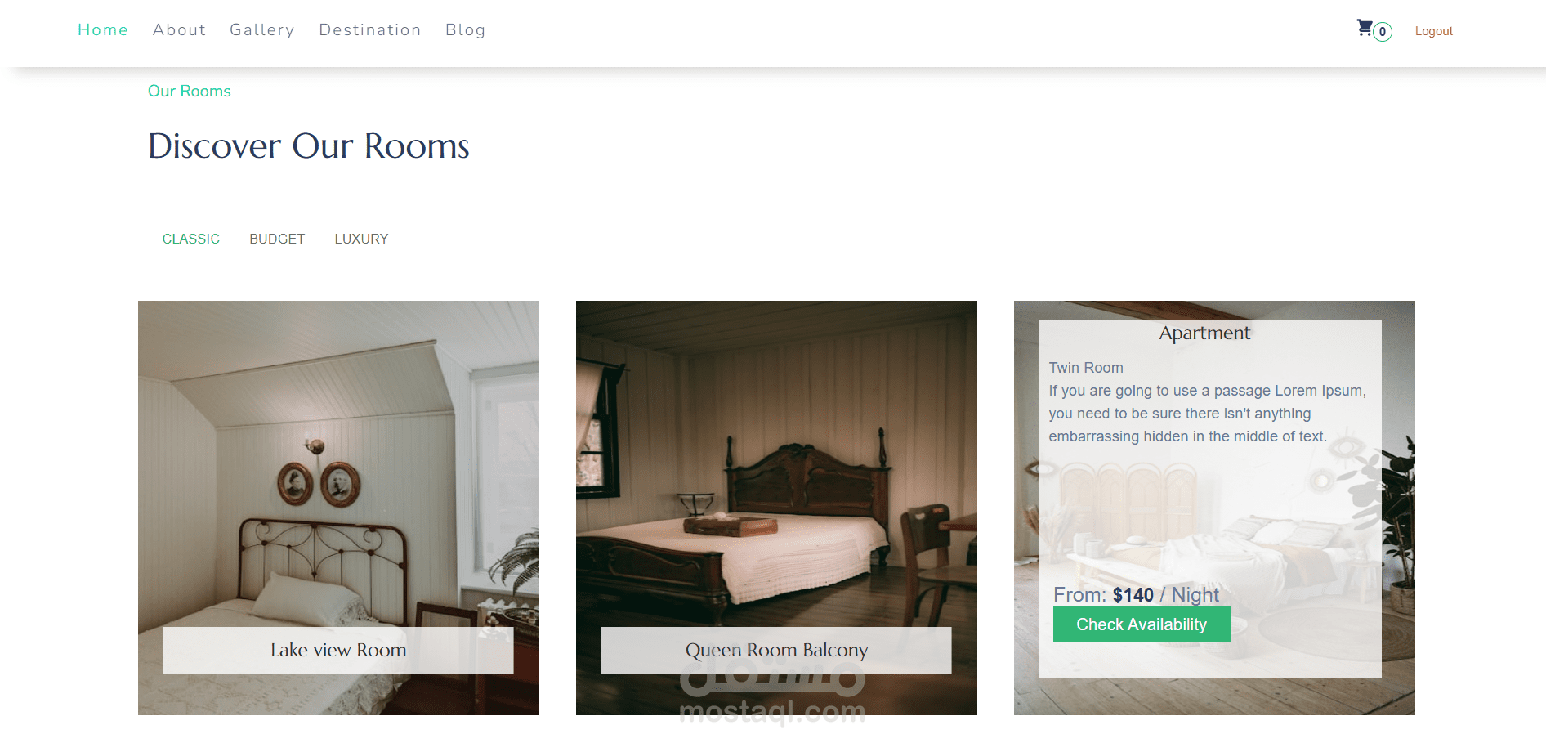Click the Queen Room Balcony title label
The width and height of the screenshot is (1546, 743).
(x=776, y=651)
